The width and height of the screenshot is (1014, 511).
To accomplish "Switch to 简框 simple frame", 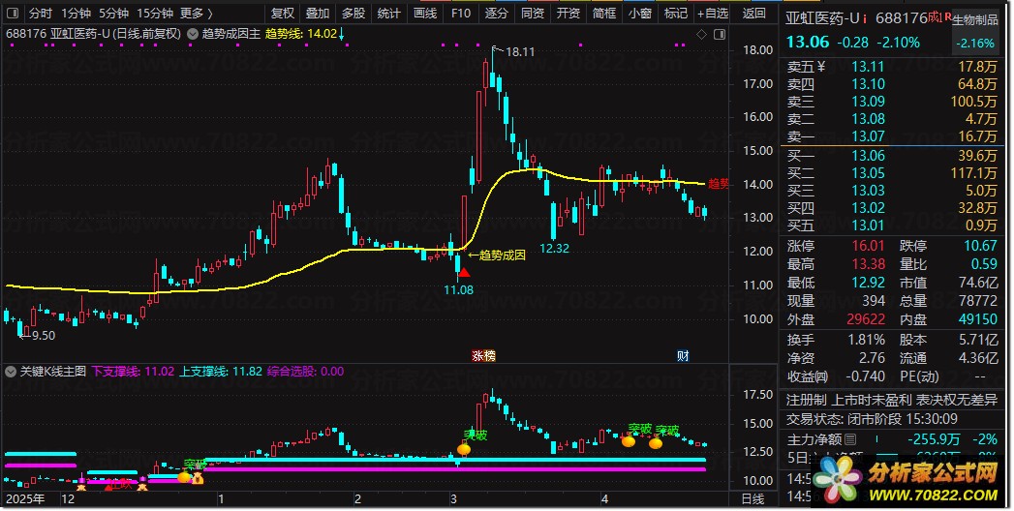I will (x=604, y=13).
